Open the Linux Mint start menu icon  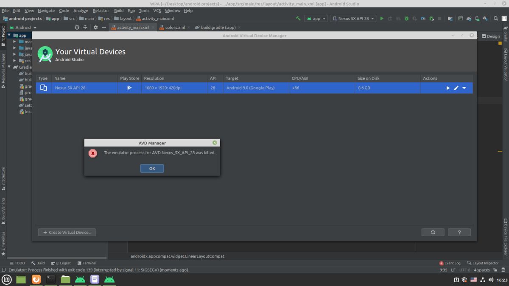tap(6, 280)
